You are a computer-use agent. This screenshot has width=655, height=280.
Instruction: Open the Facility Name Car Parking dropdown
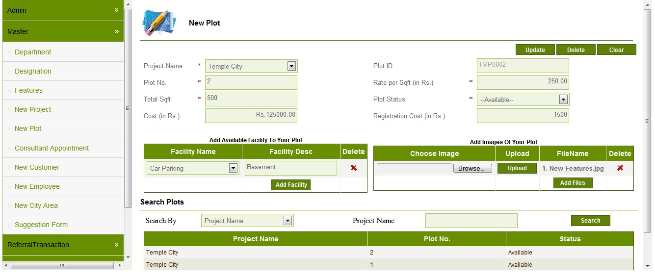(x=233, y=168)
